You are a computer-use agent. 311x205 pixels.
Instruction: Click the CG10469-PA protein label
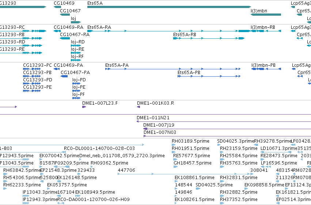68,65
